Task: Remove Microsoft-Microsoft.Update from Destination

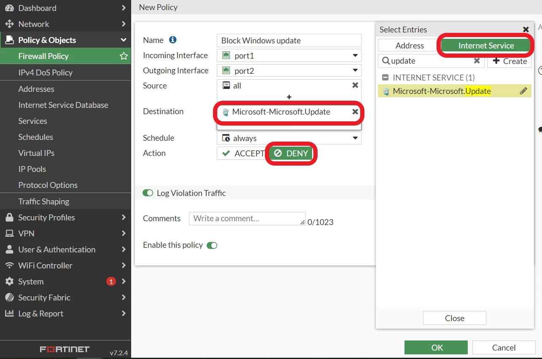Action: coord(355,112)
